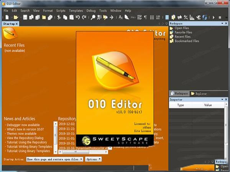Open the Debug menu
Screen dimensions: 230x172
(x=91, y=11)
